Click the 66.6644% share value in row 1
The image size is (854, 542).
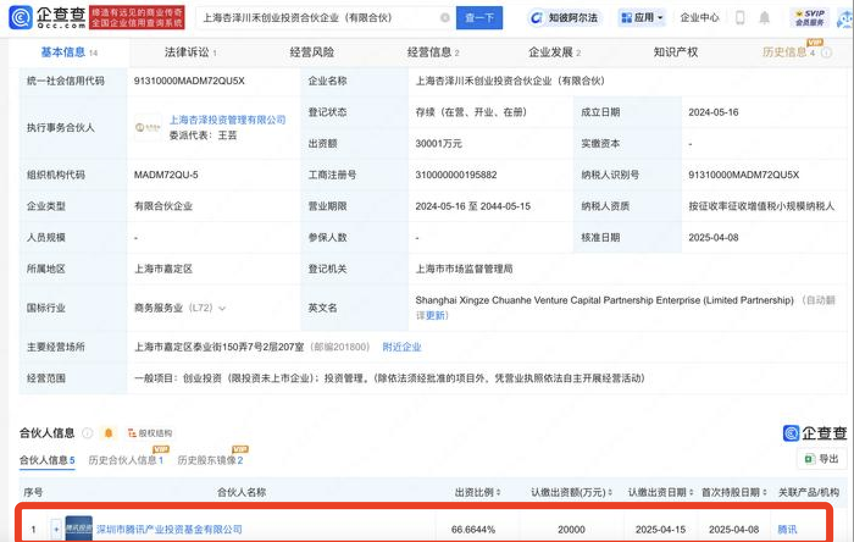[473, 529]
